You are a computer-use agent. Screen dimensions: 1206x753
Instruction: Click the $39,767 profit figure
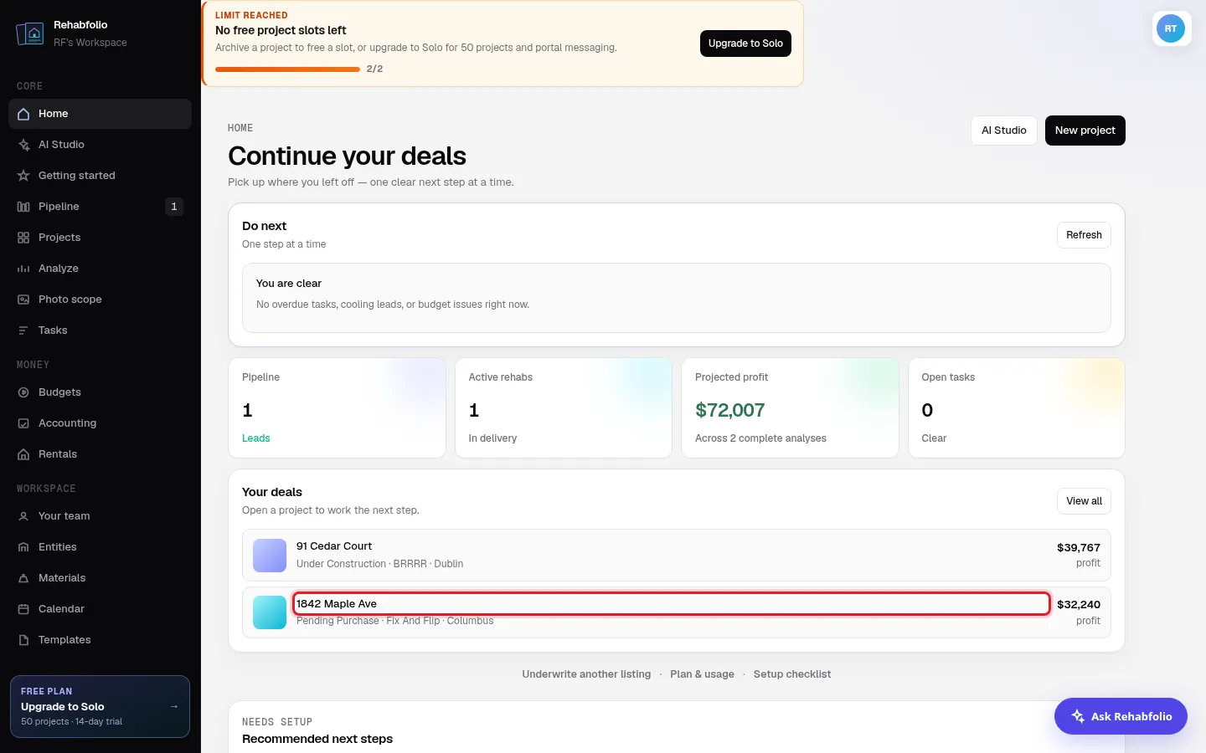pos(1079,548)
